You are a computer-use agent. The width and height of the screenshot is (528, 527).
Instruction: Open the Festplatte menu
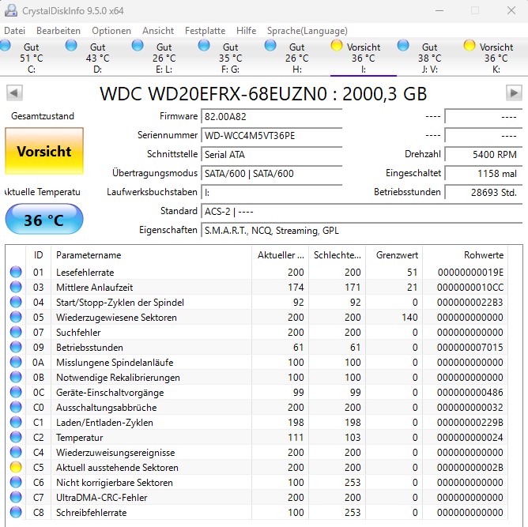pos(205,31)
